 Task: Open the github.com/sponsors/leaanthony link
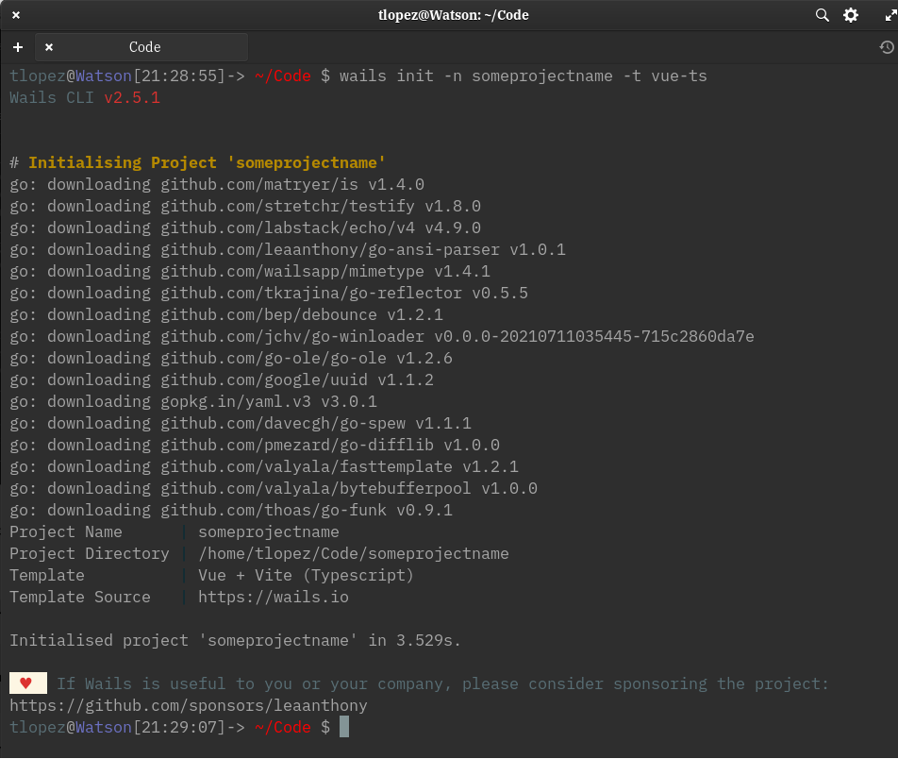point(189,705)
